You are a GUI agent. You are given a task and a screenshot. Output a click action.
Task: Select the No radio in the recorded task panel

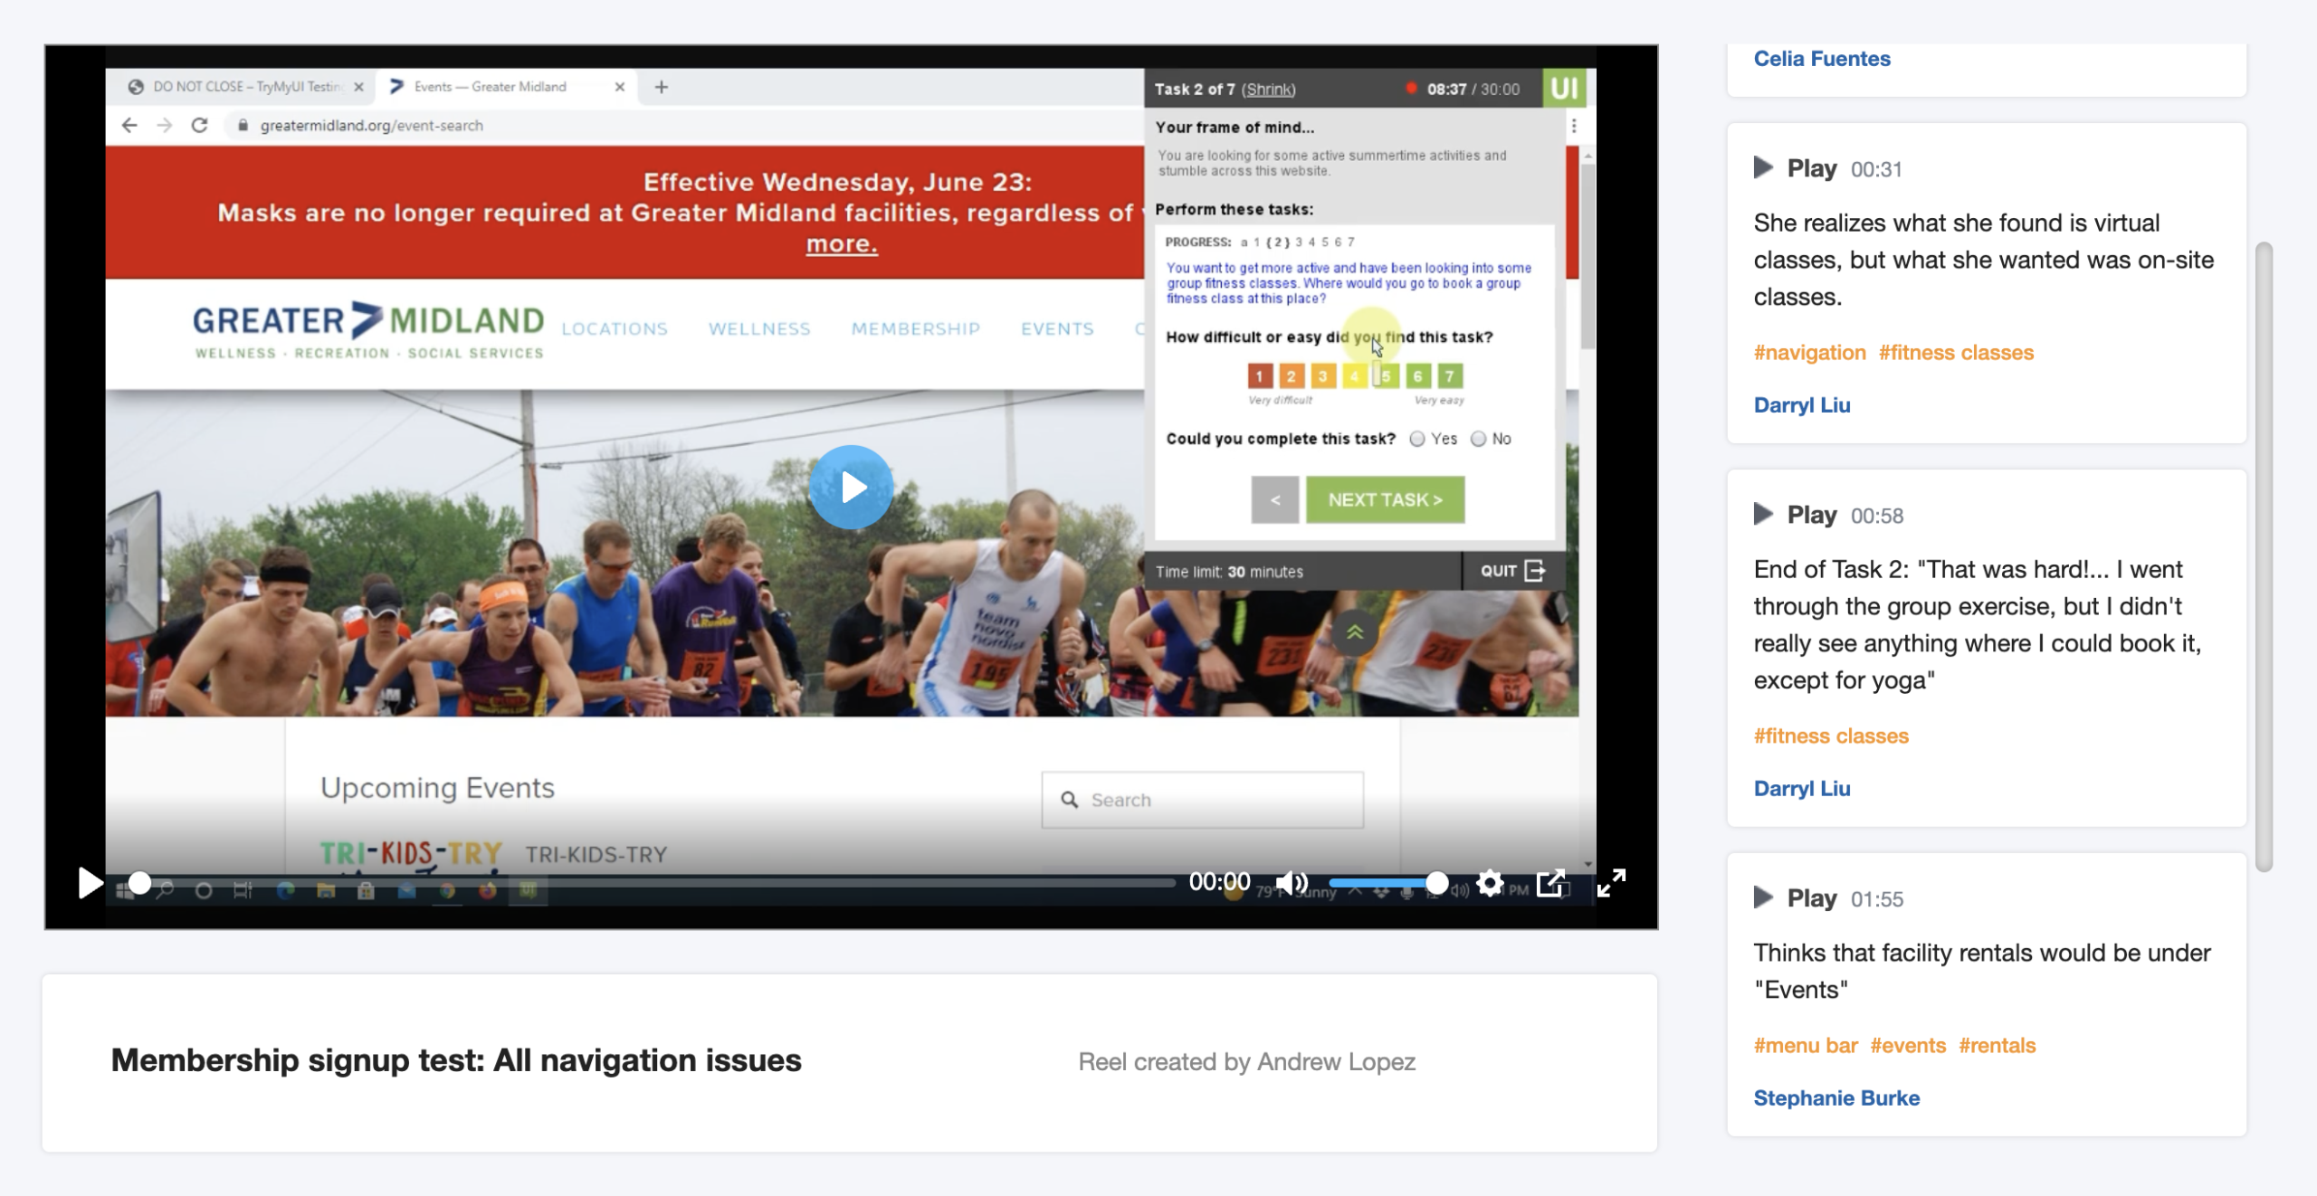pos(1478,439)
